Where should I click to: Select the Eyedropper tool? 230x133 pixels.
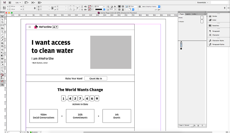[x=2, y=65]
